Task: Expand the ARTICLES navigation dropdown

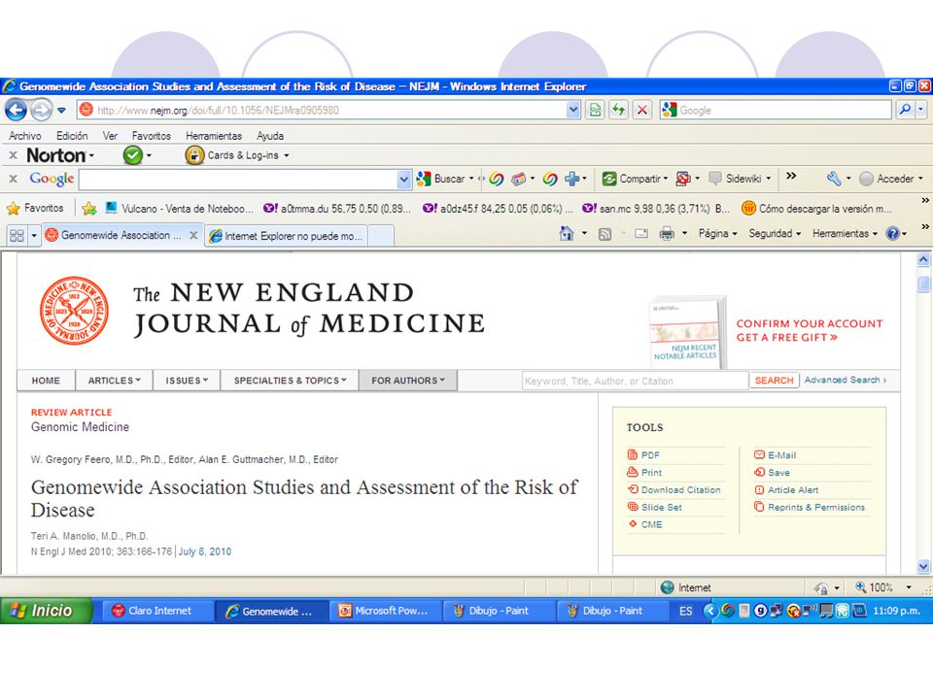Action: coord(115,381)
